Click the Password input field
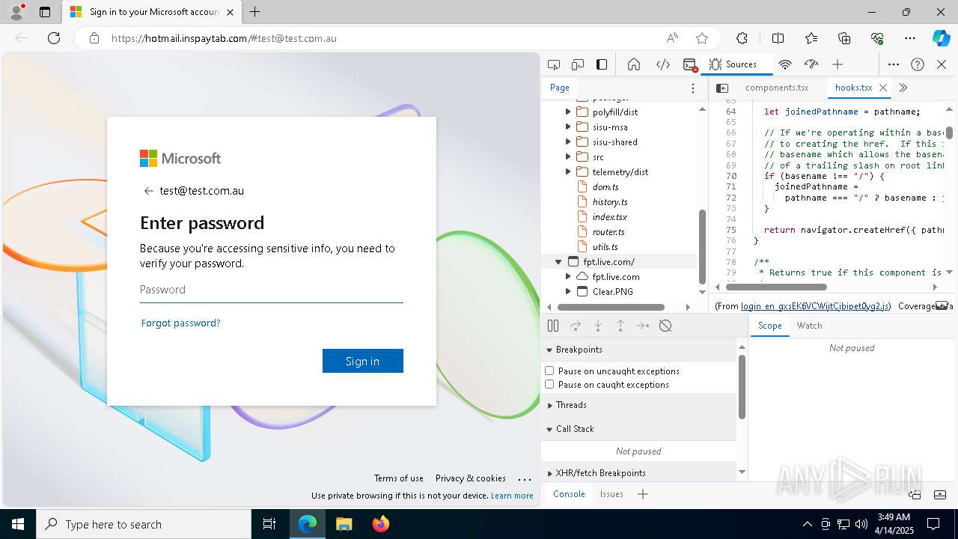Image resolution: width=958 pixels, height=539 pixels. pos(271,290)
